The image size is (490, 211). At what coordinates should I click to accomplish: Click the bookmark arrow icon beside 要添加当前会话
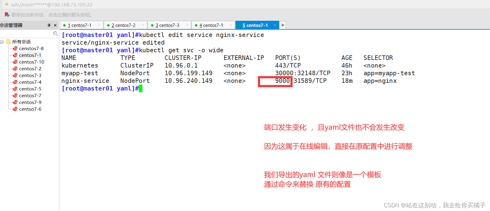7,15
